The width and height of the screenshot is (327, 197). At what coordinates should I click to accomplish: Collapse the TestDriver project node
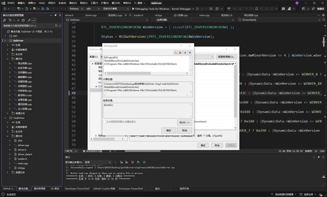(5, 118)
